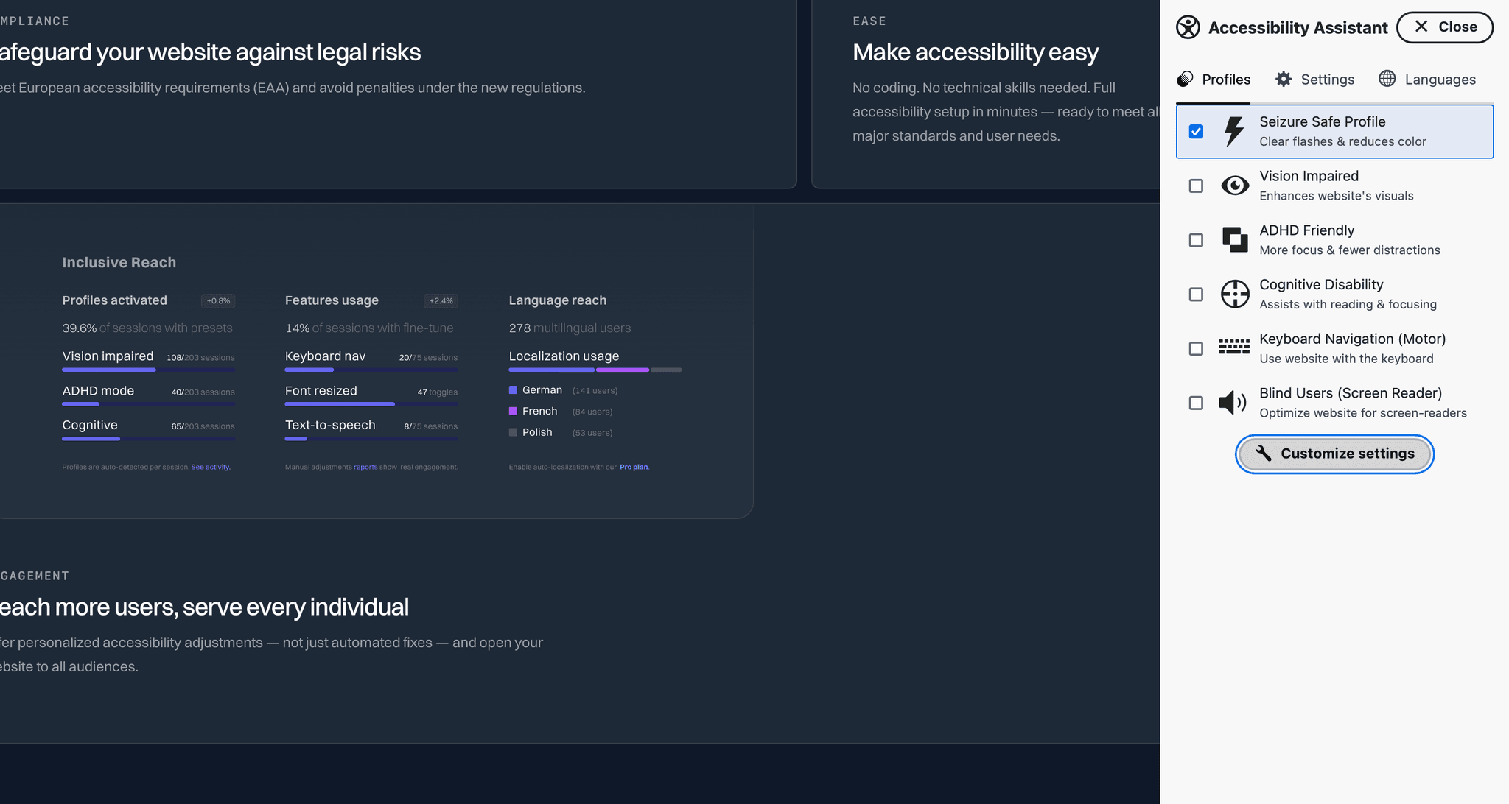Check the Blind Users screen reader checkbox

[1196, 403]
